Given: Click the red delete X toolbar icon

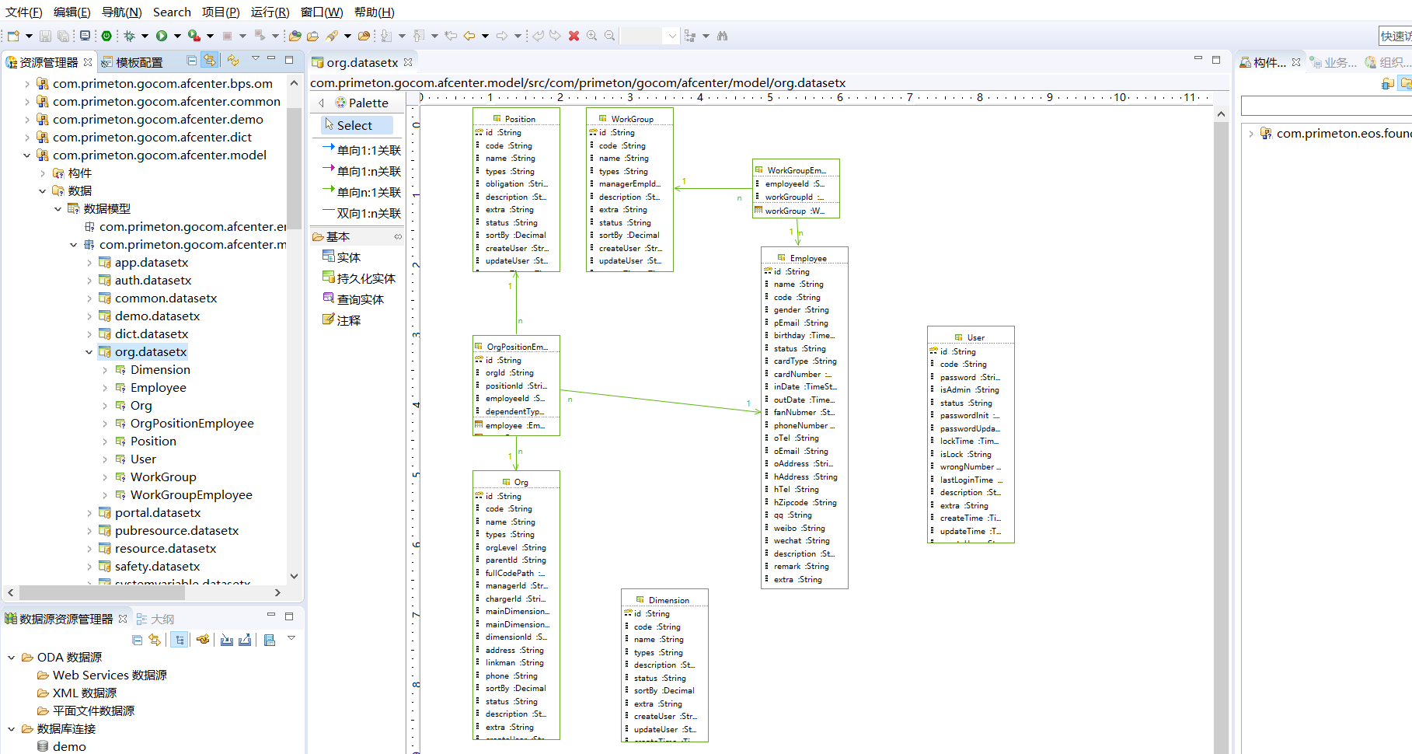Looking at the screenshot, I should coord(574,36).
